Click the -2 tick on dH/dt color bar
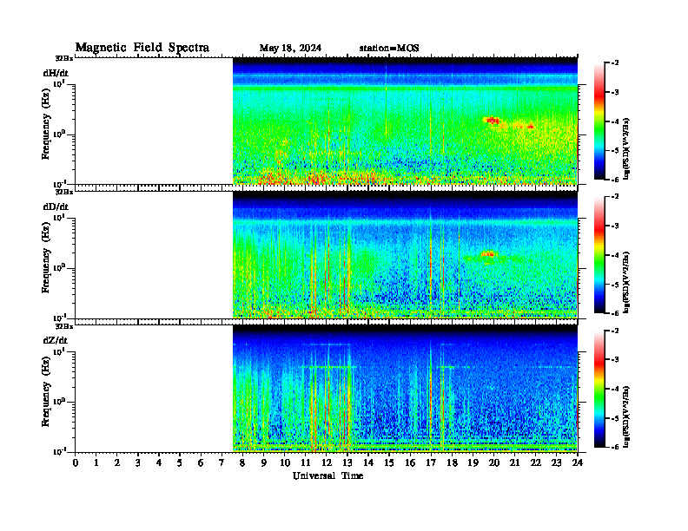The height and width of the screenshot is (531, 688). point(614,63)
